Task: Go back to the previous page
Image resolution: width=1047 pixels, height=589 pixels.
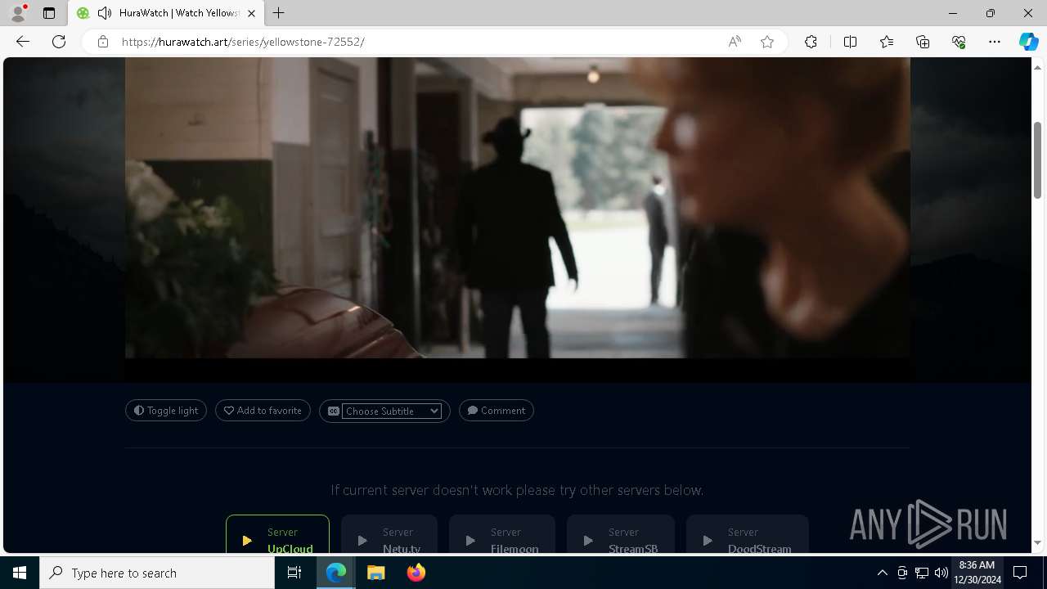Action: tap(23, 42)
